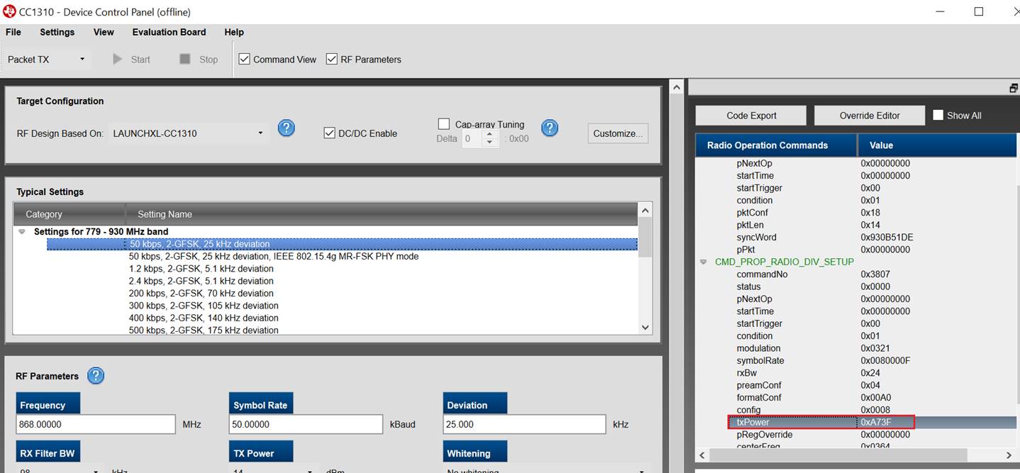Image resolution: width=1020 pixels, height=473 pixels.
Task: Open the Packet TX mode dropdown
Action: tap(46, 59)
